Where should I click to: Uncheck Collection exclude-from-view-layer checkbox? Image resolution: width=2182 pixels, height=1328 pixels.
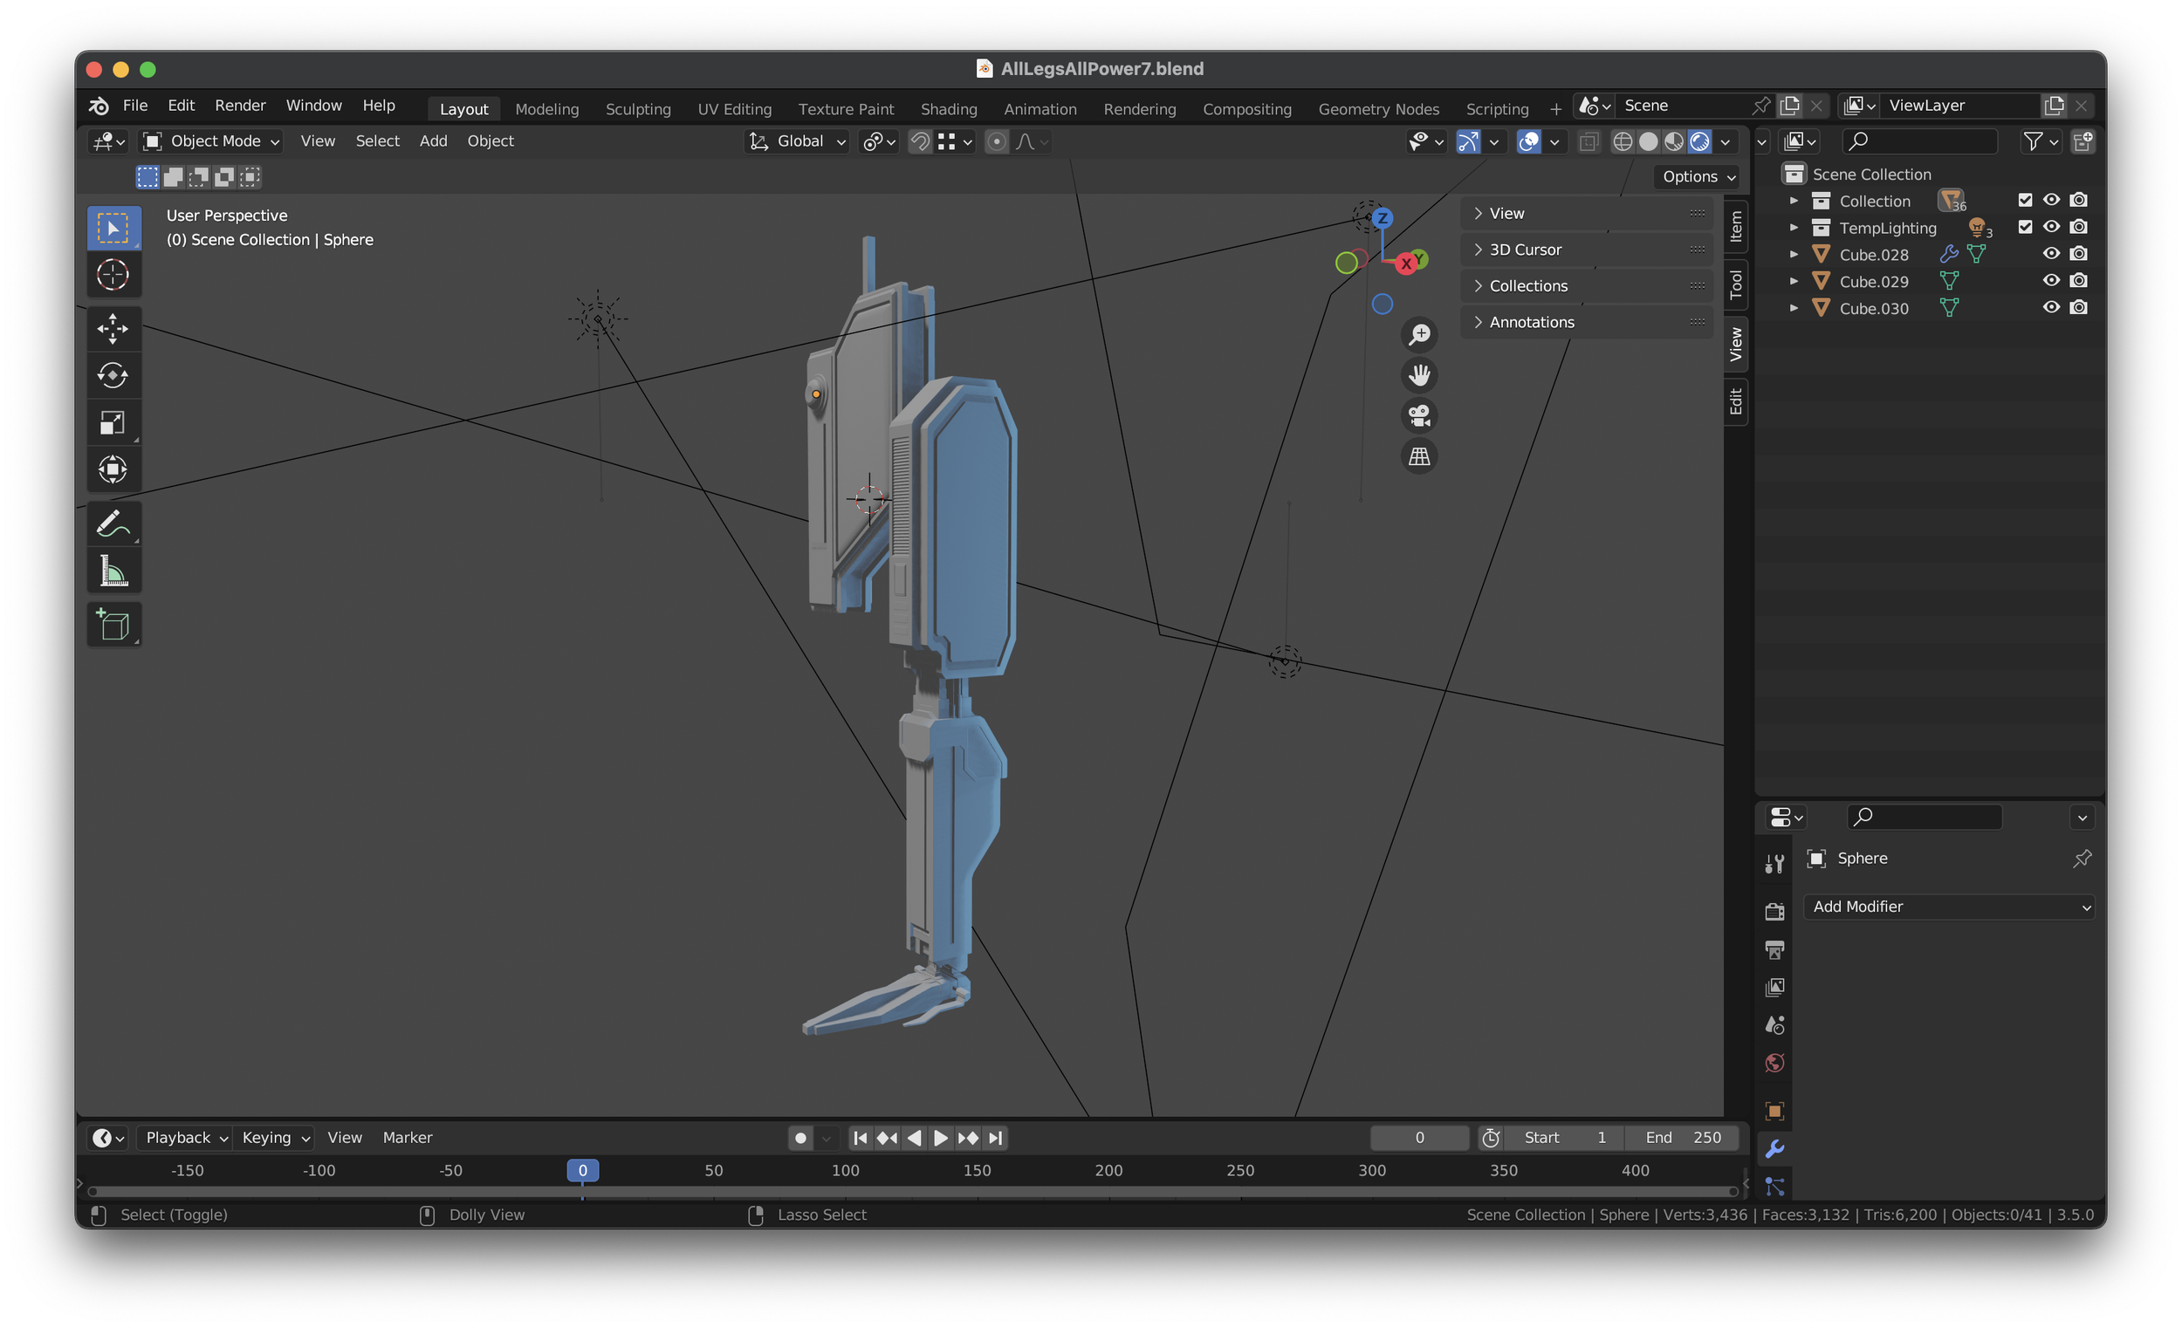coord(2025,200)
